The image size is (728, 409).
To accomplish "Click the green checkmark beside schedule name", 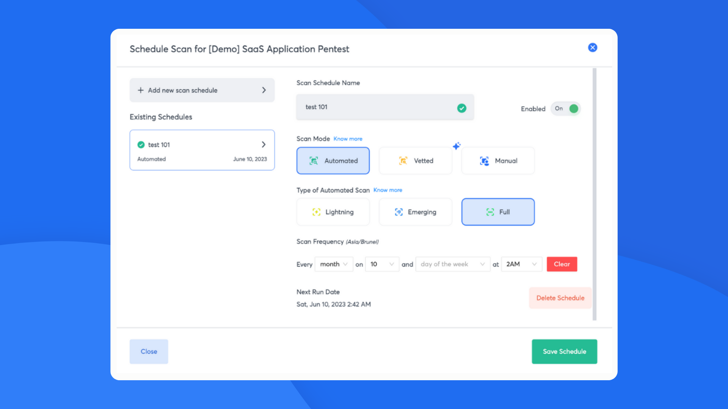I will pyautogui.click(x=462, y=108).
